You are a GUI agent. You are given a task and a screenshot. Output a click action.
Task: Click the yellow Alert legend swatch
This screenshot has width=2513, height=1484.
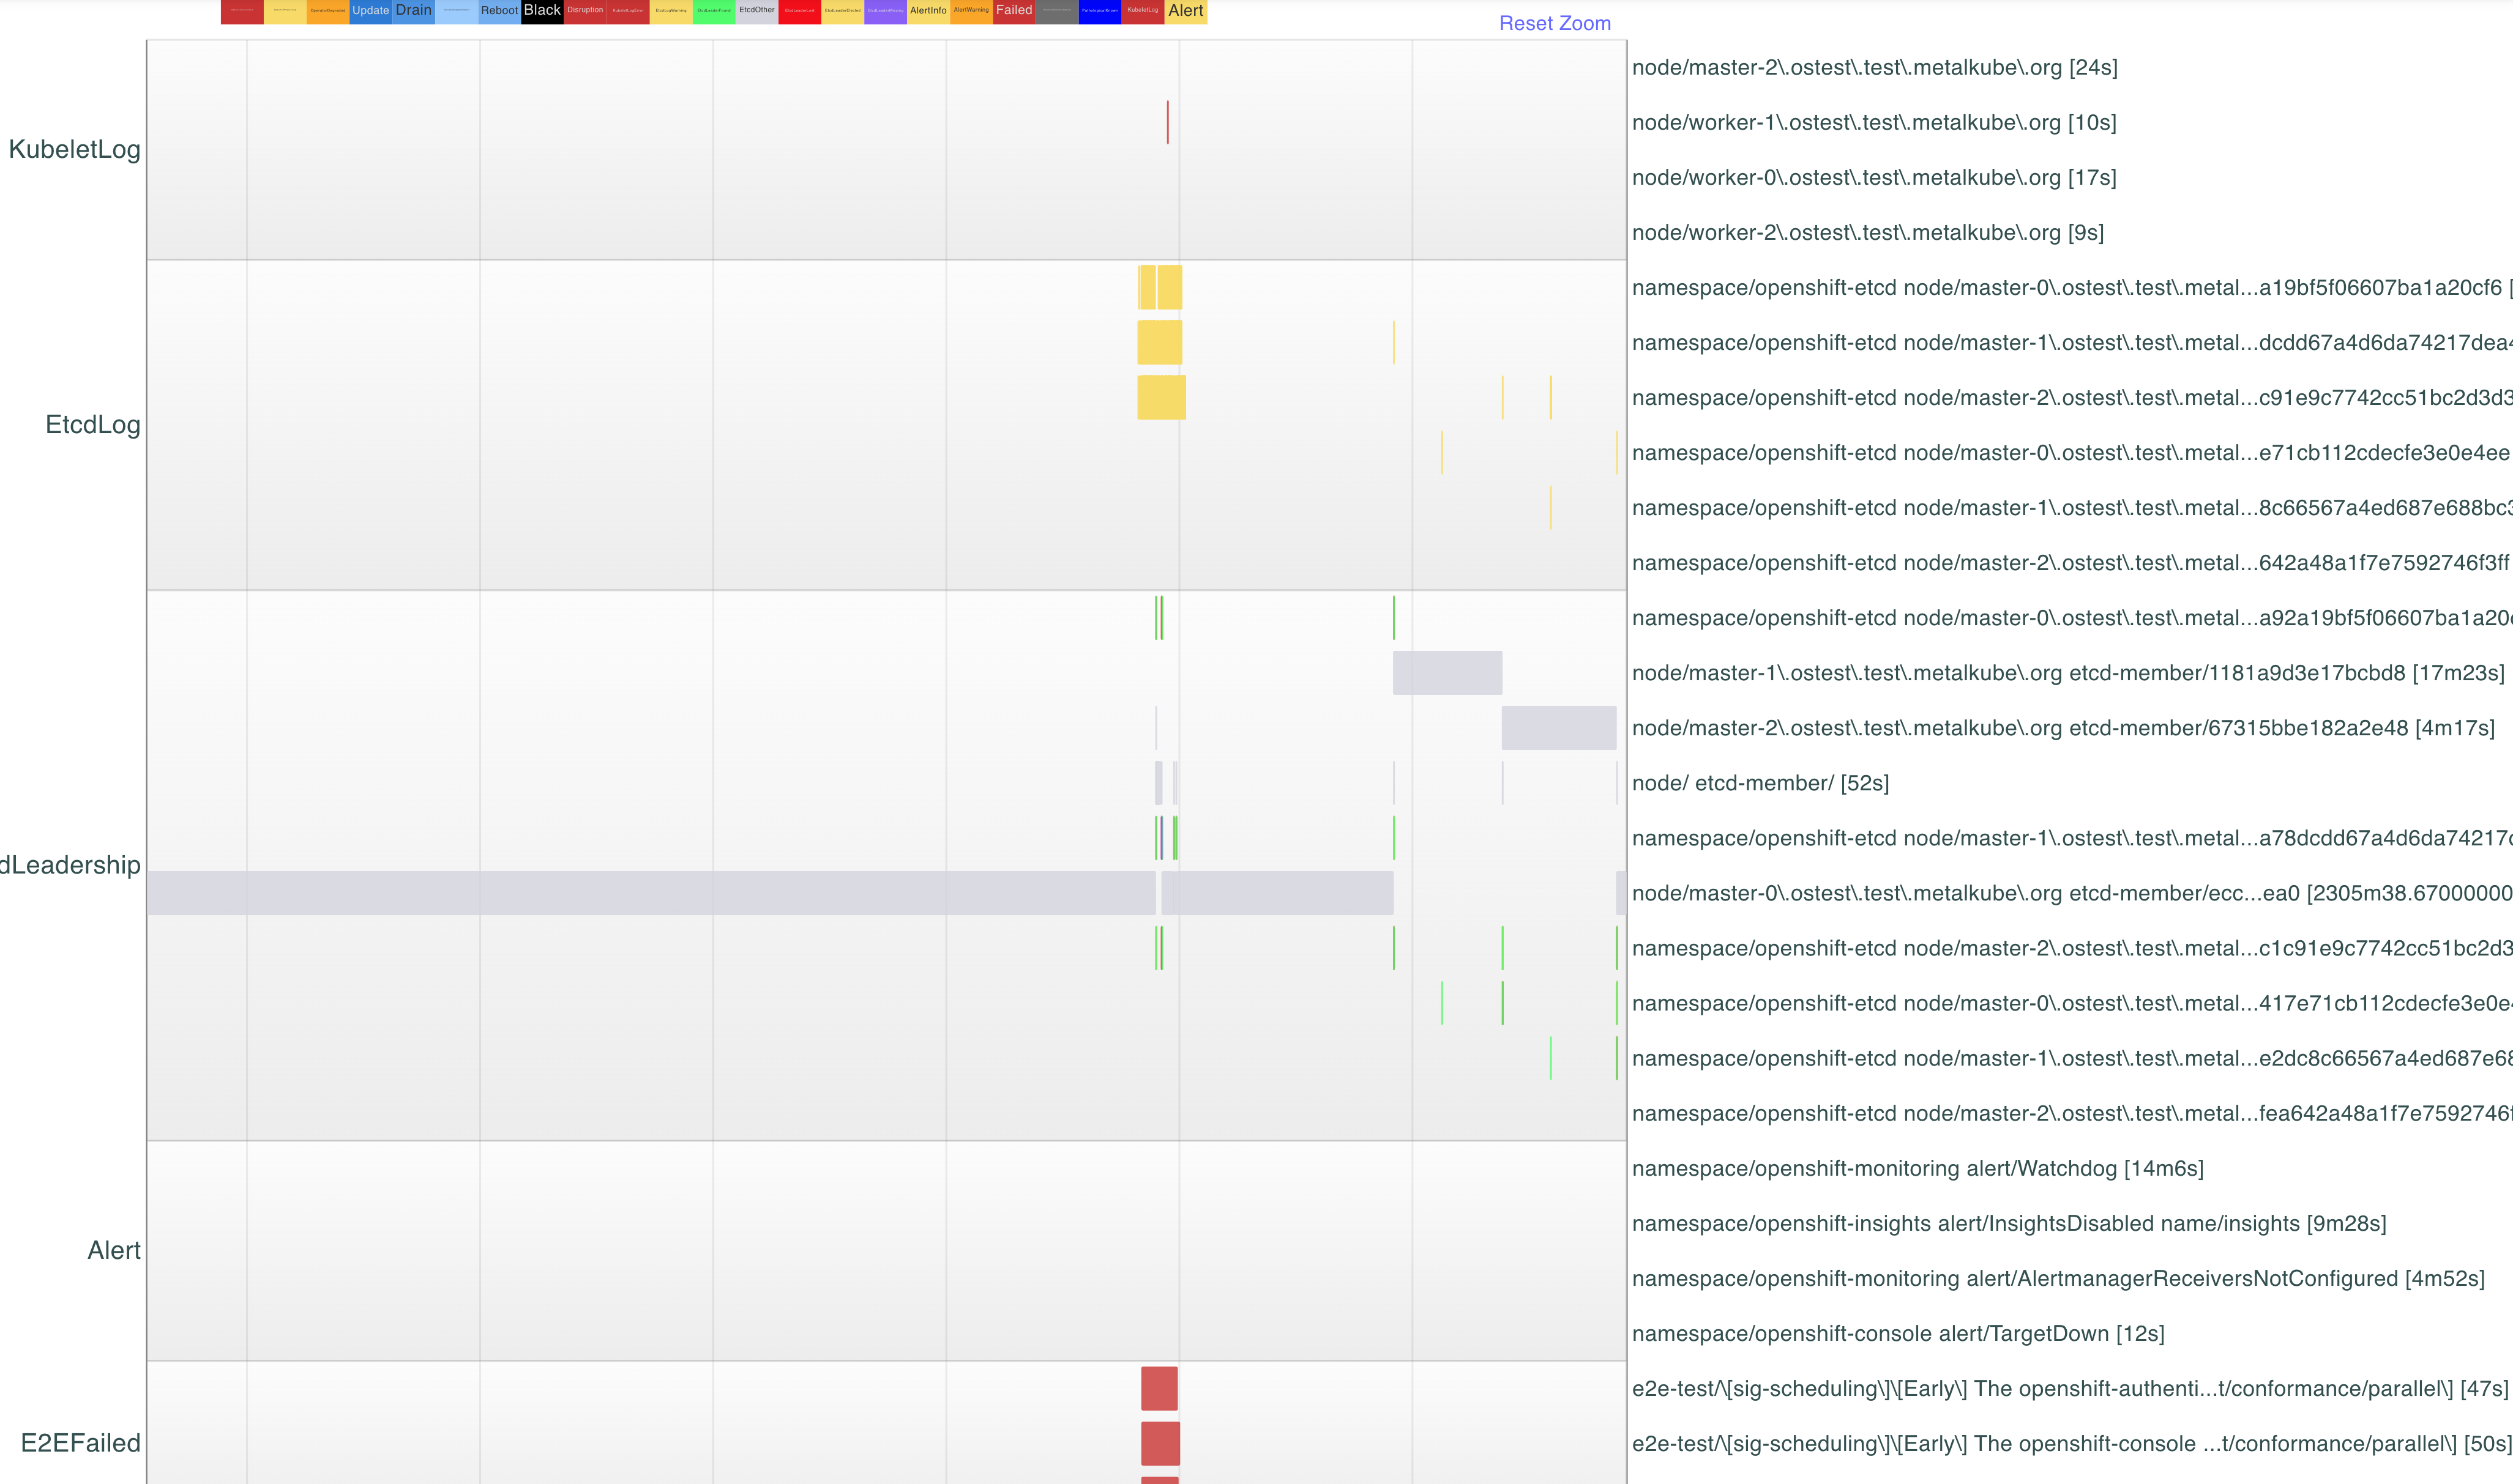coord(1186,11)
